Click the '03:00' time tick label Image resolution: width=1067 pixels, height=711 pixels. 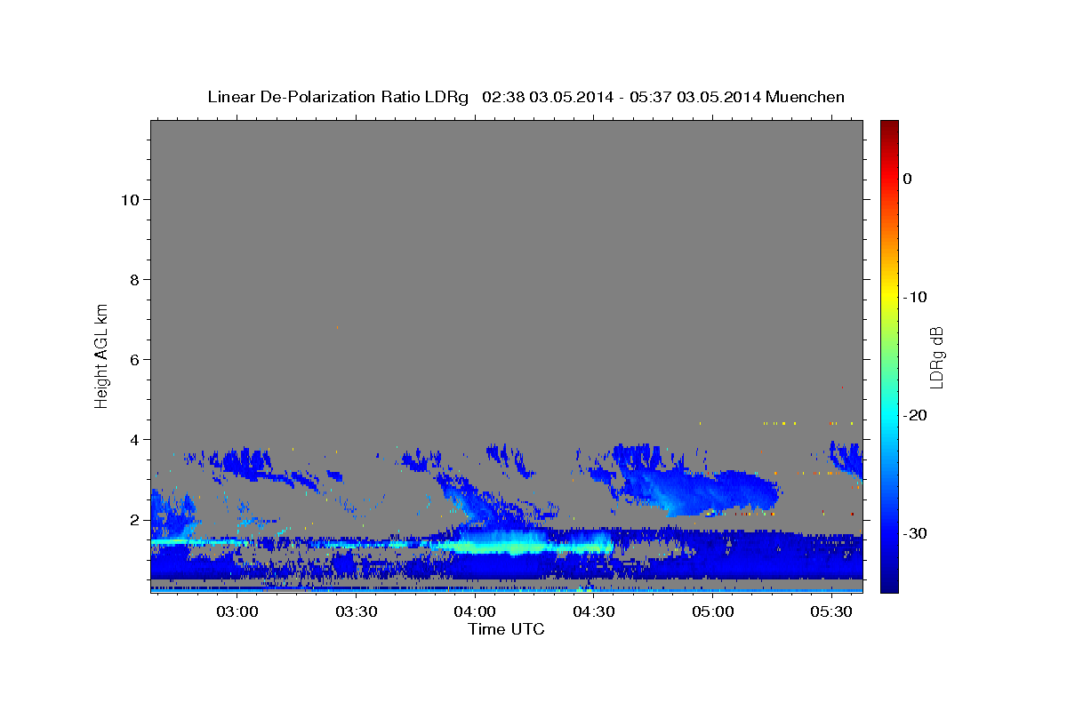237,612
